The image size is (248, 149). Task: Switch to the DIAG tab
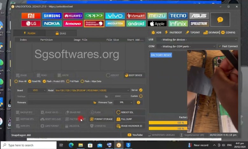pos(61,33)
